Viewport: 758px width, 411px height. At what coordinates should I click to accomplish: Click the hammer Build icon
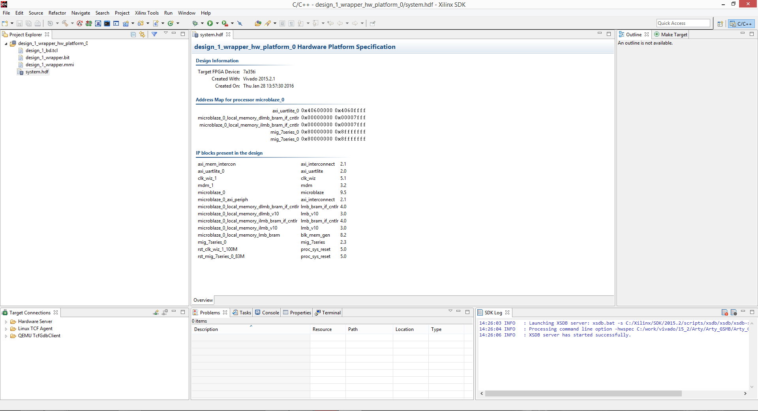(65, 23)
